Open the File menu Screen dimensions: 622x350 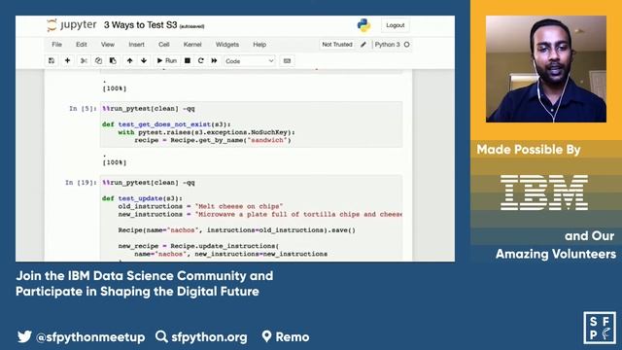[x=56, y=45]
